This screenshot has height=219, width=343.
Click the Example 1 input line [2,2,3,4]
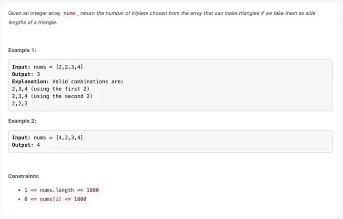click(48, 67)
